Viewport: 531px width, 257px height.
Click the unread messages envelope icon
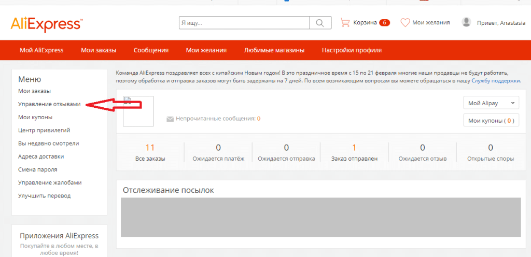pos(170,119)
